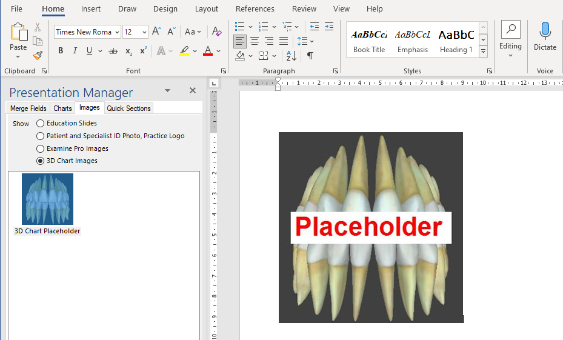The image size is (563, 340).
Task: Open the Merge Fields tab
Action: point(28,108)
